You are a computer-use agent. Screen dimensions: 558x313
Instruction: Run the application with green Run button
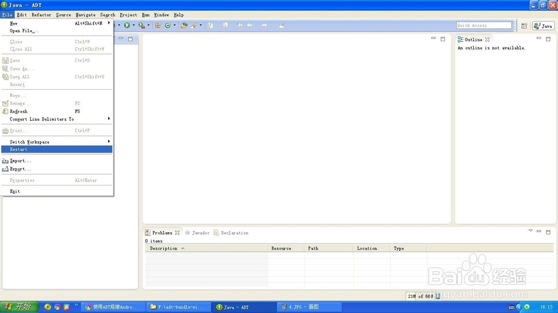click(127, 25)
